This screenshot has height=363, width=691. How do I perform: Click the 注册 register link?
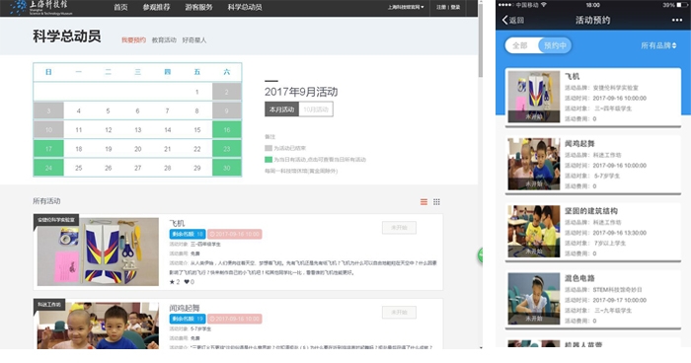(440, 7)
